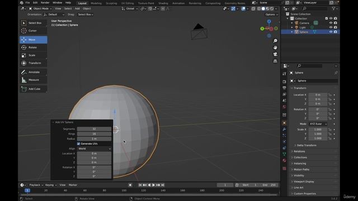The image size is (358, 201).
Task: Open the timeline Keying popover
Action: tap(51, 185)
